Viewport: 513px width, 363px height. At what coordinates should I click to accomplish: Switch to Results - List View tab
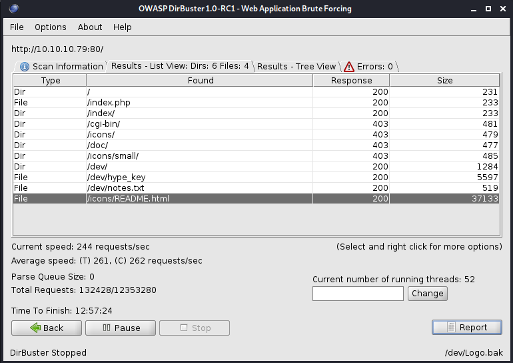pos(180,66)
